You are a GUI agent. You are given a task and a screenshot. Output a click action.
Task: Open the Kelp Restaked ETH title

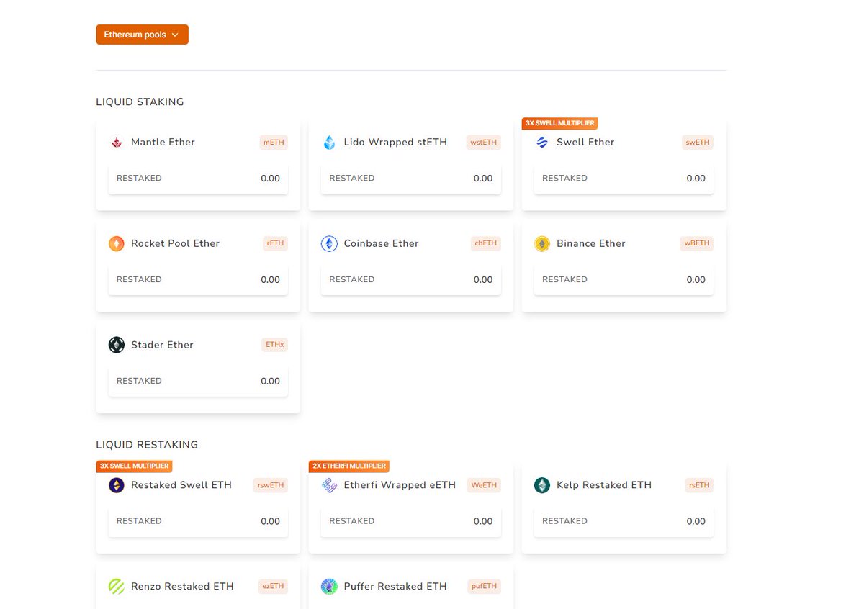click(604, 485)
